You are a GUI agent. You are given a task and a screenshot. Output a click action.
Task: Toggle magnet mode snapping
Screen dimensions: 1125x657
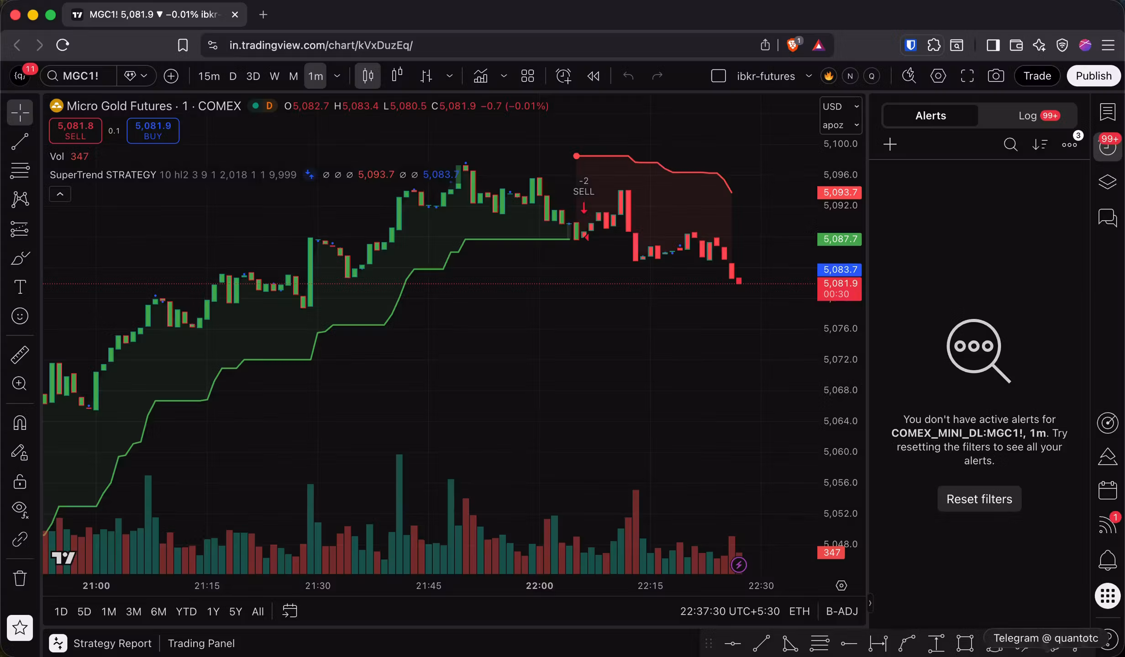(x=20, y=423)
